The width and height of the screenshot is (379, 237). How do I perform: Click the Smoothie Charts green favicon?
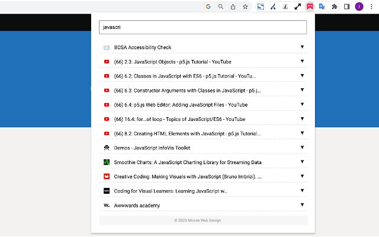tap(107, 162)
